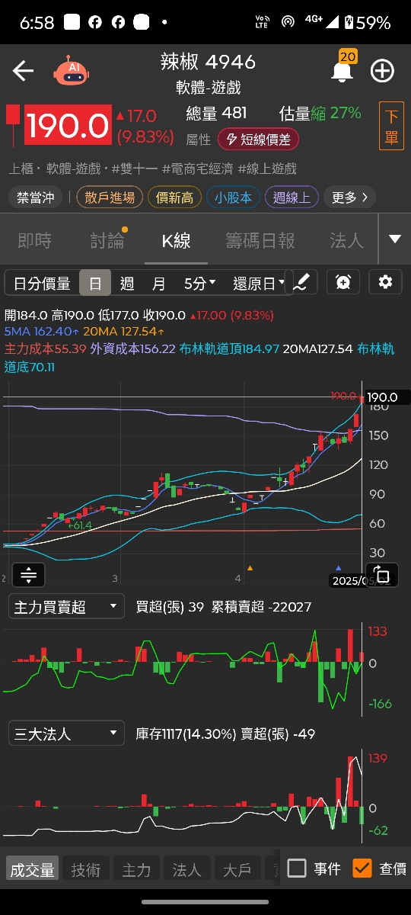Select the 主力 indicator tab
Screen dimensions: 411x915
pyautogui.click(x=136, y=870)
